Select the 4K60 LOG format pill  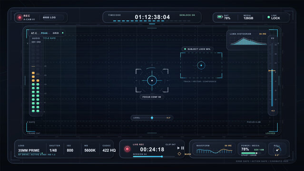(x=53, y=18)
